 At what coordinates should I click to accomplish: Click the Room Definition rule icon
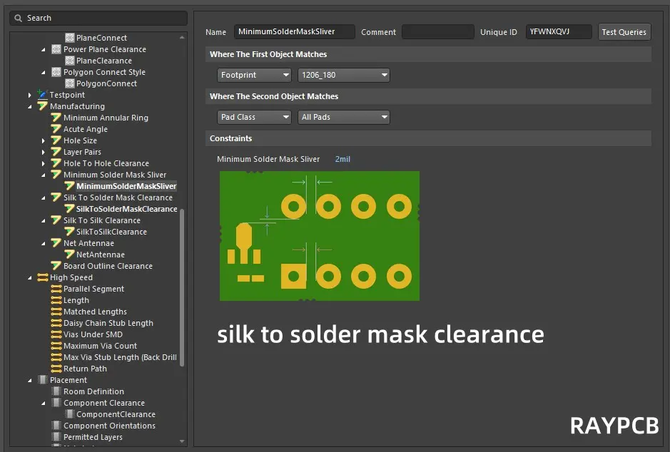coord(56,391)
